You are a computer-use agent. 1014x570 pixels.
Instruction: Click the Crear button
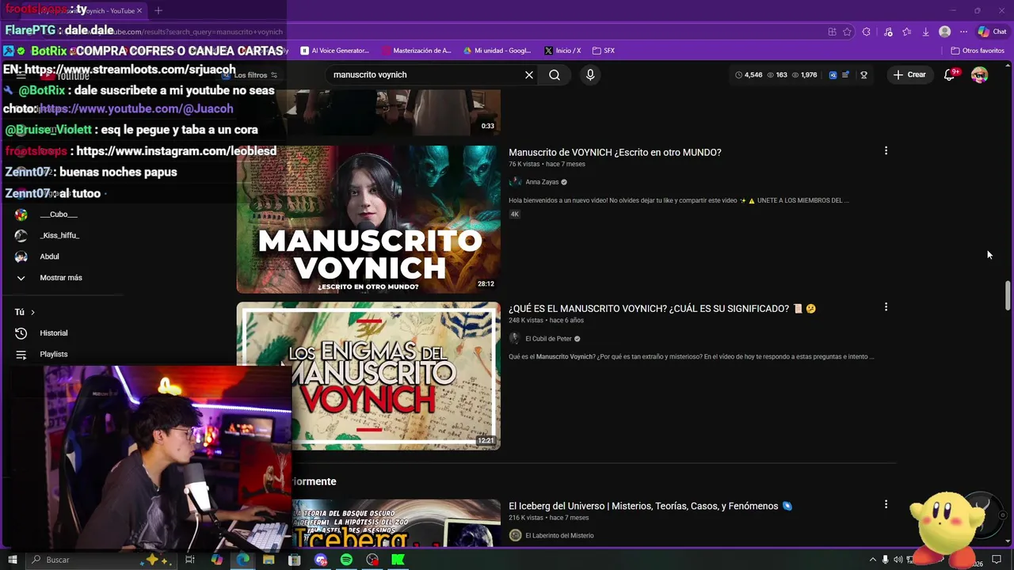coord(909,74)
